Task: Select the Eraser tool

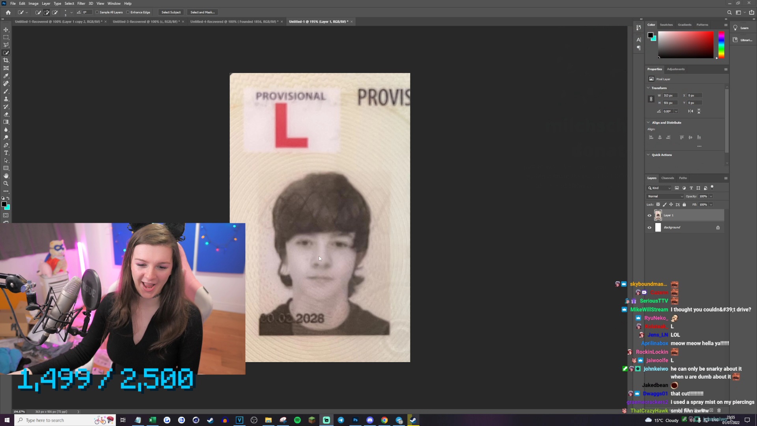Action: coord(6,114)
